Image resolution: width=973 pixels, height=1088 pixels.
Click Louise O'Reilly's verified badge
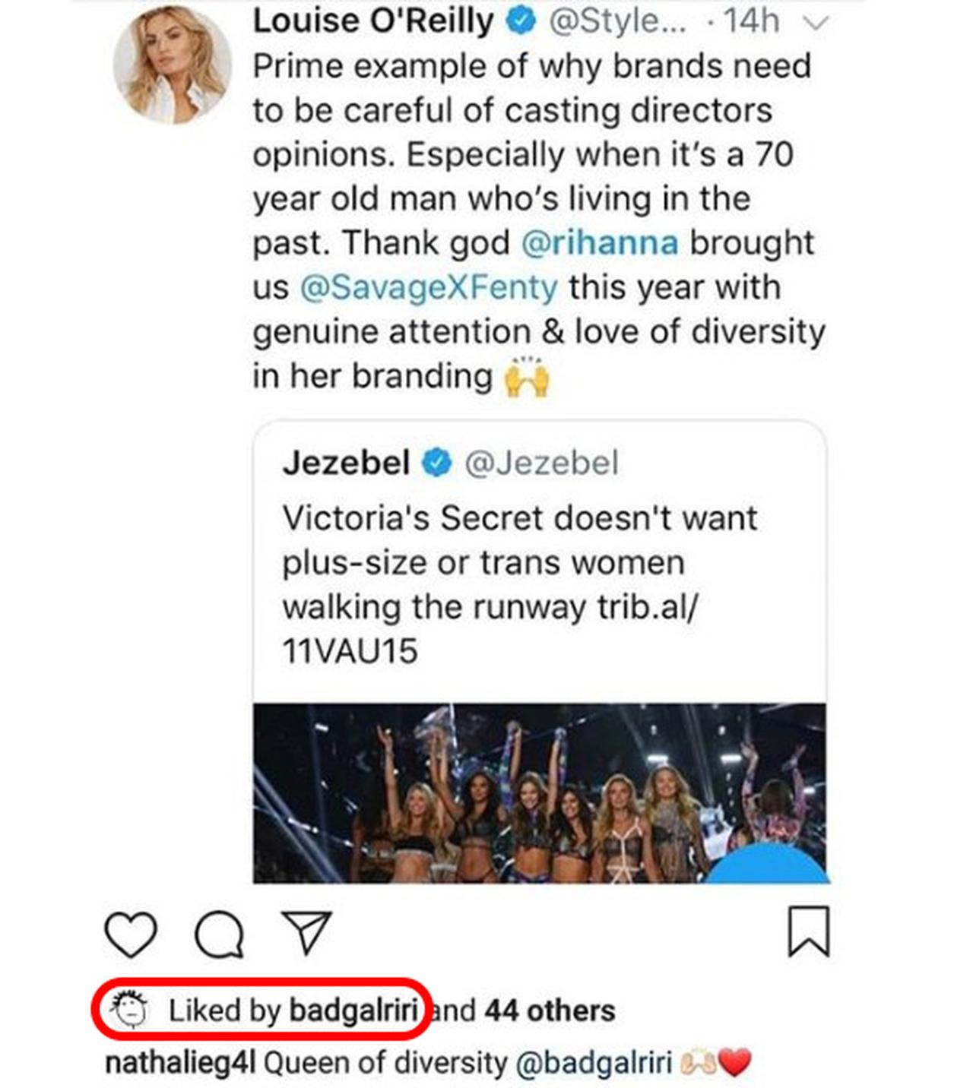point(521,21)
